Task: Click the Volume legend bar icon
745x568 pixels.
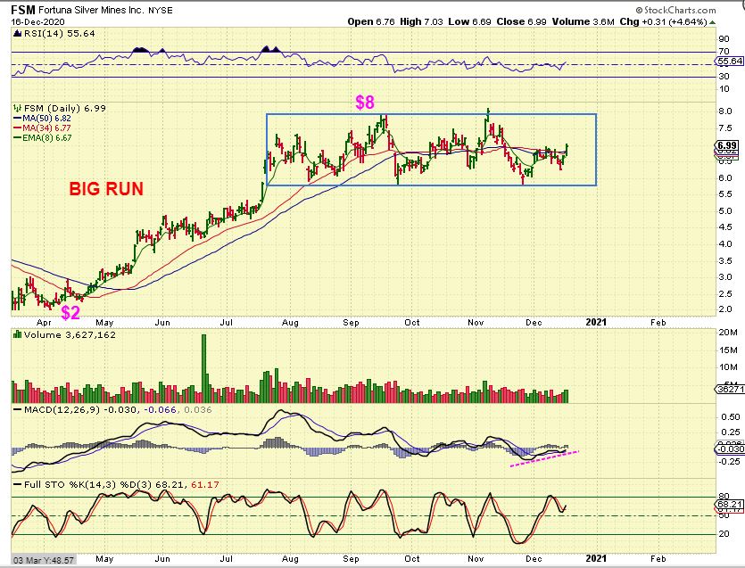Action: [18, 334]
